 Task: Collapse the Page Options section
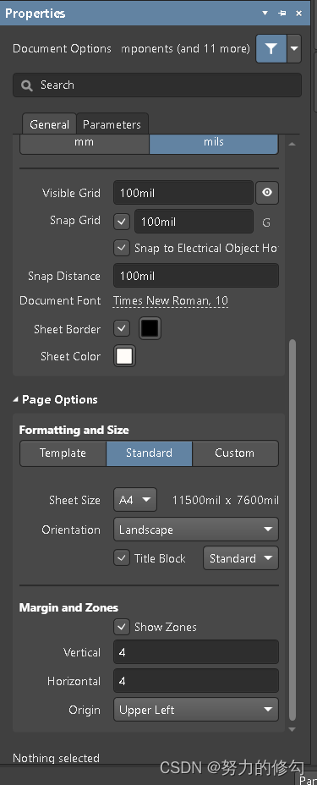coord(15,399)
